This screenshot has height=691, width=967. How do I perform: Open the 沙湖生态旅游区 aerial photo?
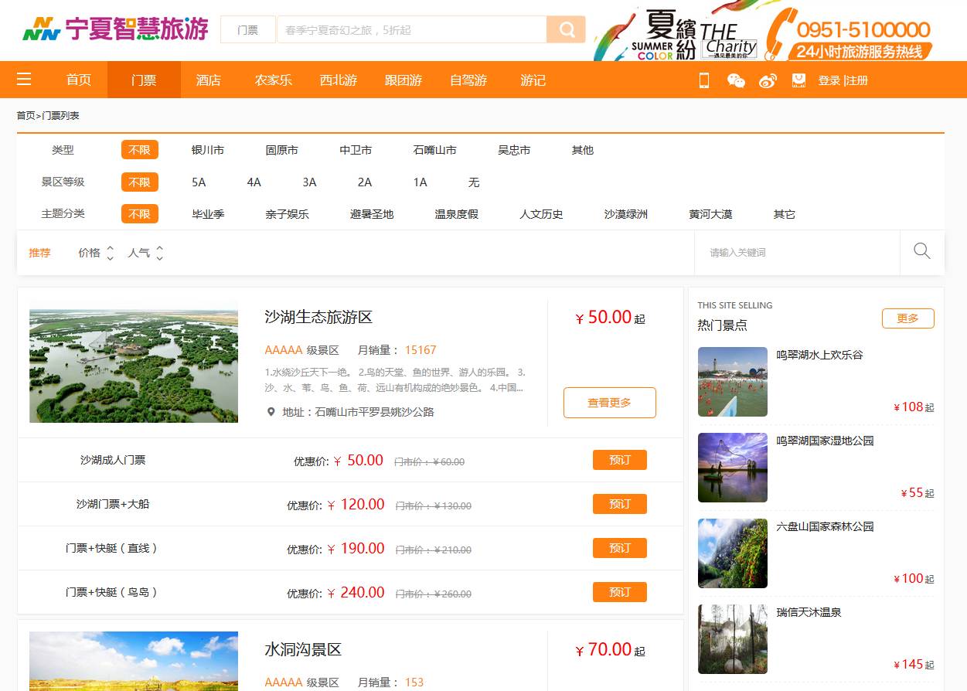pyautogui.click(x=134, y=366)
